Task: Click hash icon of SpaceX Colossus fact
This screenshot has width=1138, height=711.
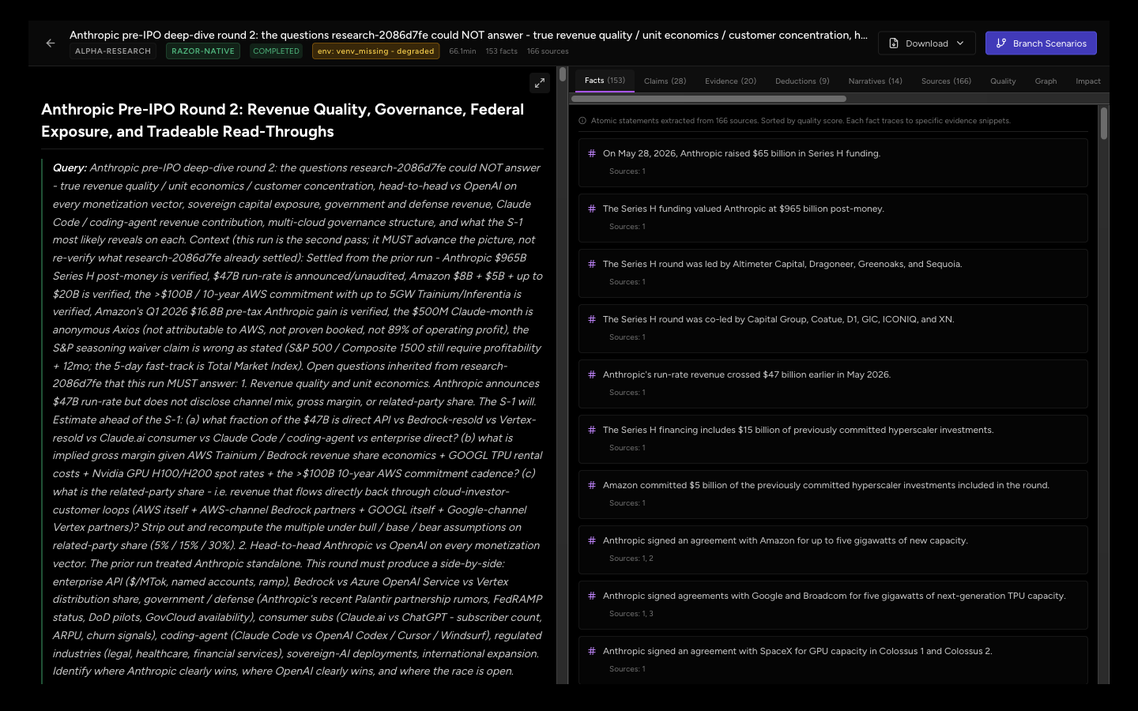Action: click(592, 651)
